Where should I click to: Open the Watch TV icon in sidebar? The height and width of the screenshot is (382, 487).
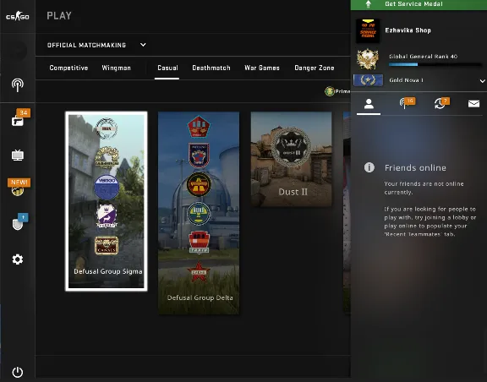(x=18, y=155)
